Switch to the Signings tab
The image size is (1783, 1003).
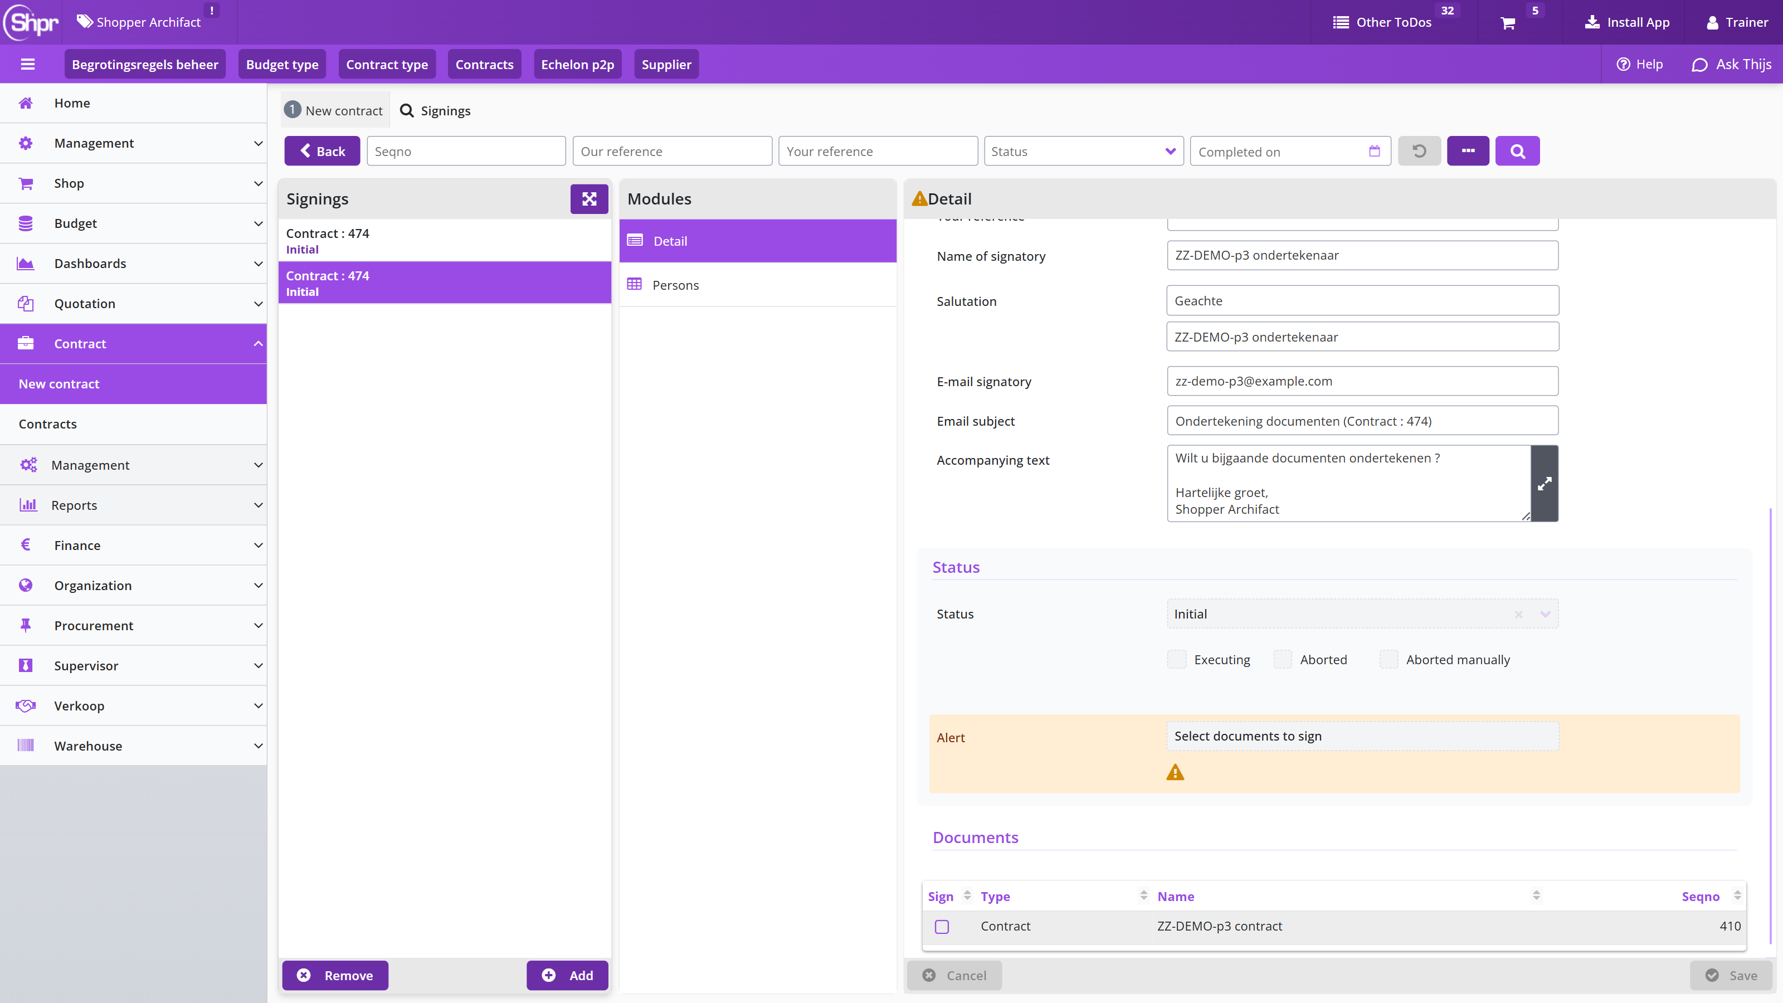point(435,111)
